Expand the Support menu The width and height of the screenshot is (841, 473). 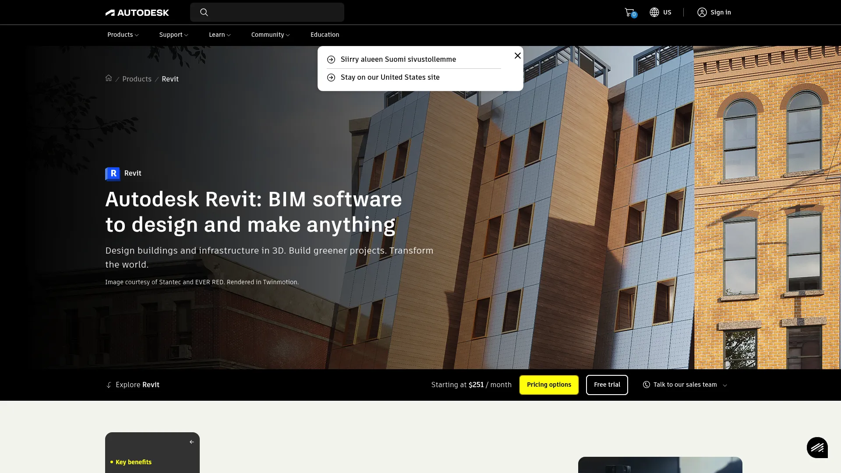click(173, 35)
